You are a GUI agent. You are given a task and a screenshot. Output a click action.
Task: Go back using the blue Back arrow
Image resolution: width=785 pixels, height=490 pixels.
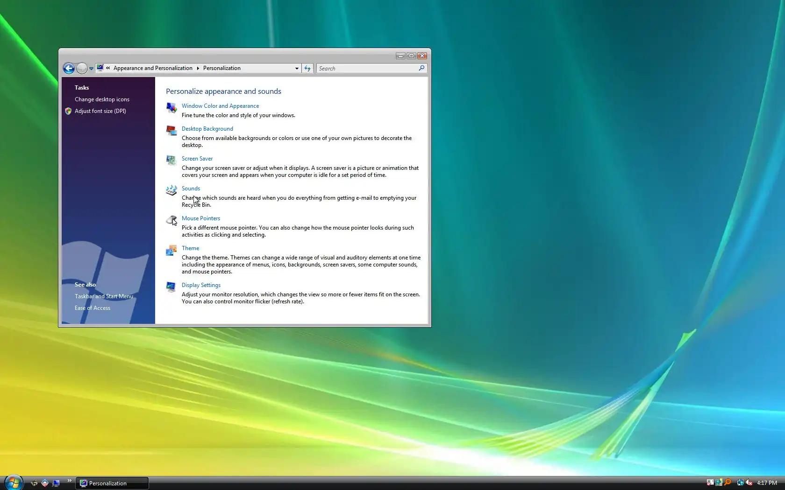point(69,68)
